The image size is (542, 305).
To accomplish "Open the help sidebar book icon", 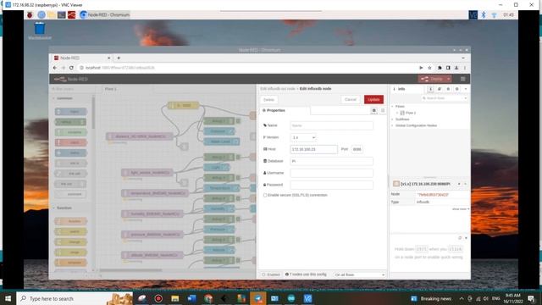I will pyautogui.click(x=440, y=89).
